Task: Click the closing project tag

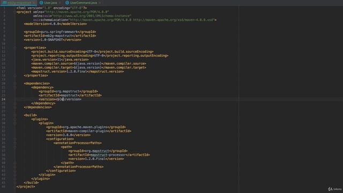Action: pyautogui.click(x=26, y=187)
